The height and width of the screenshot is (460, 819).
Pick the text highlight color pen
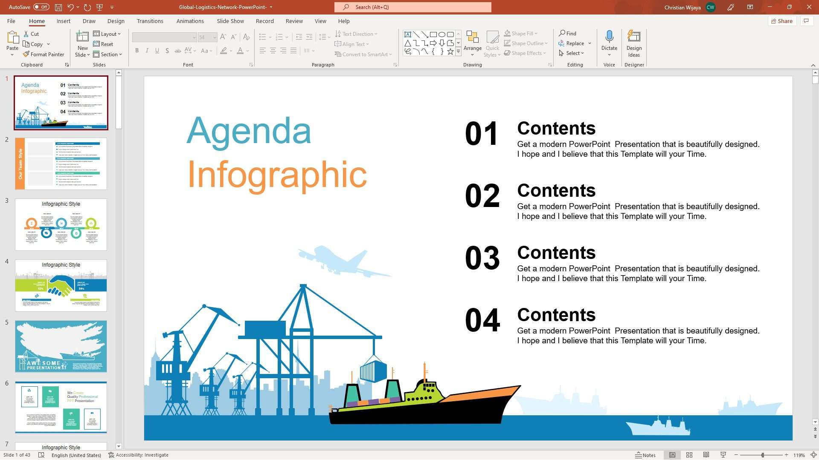[x=224, y=51]
